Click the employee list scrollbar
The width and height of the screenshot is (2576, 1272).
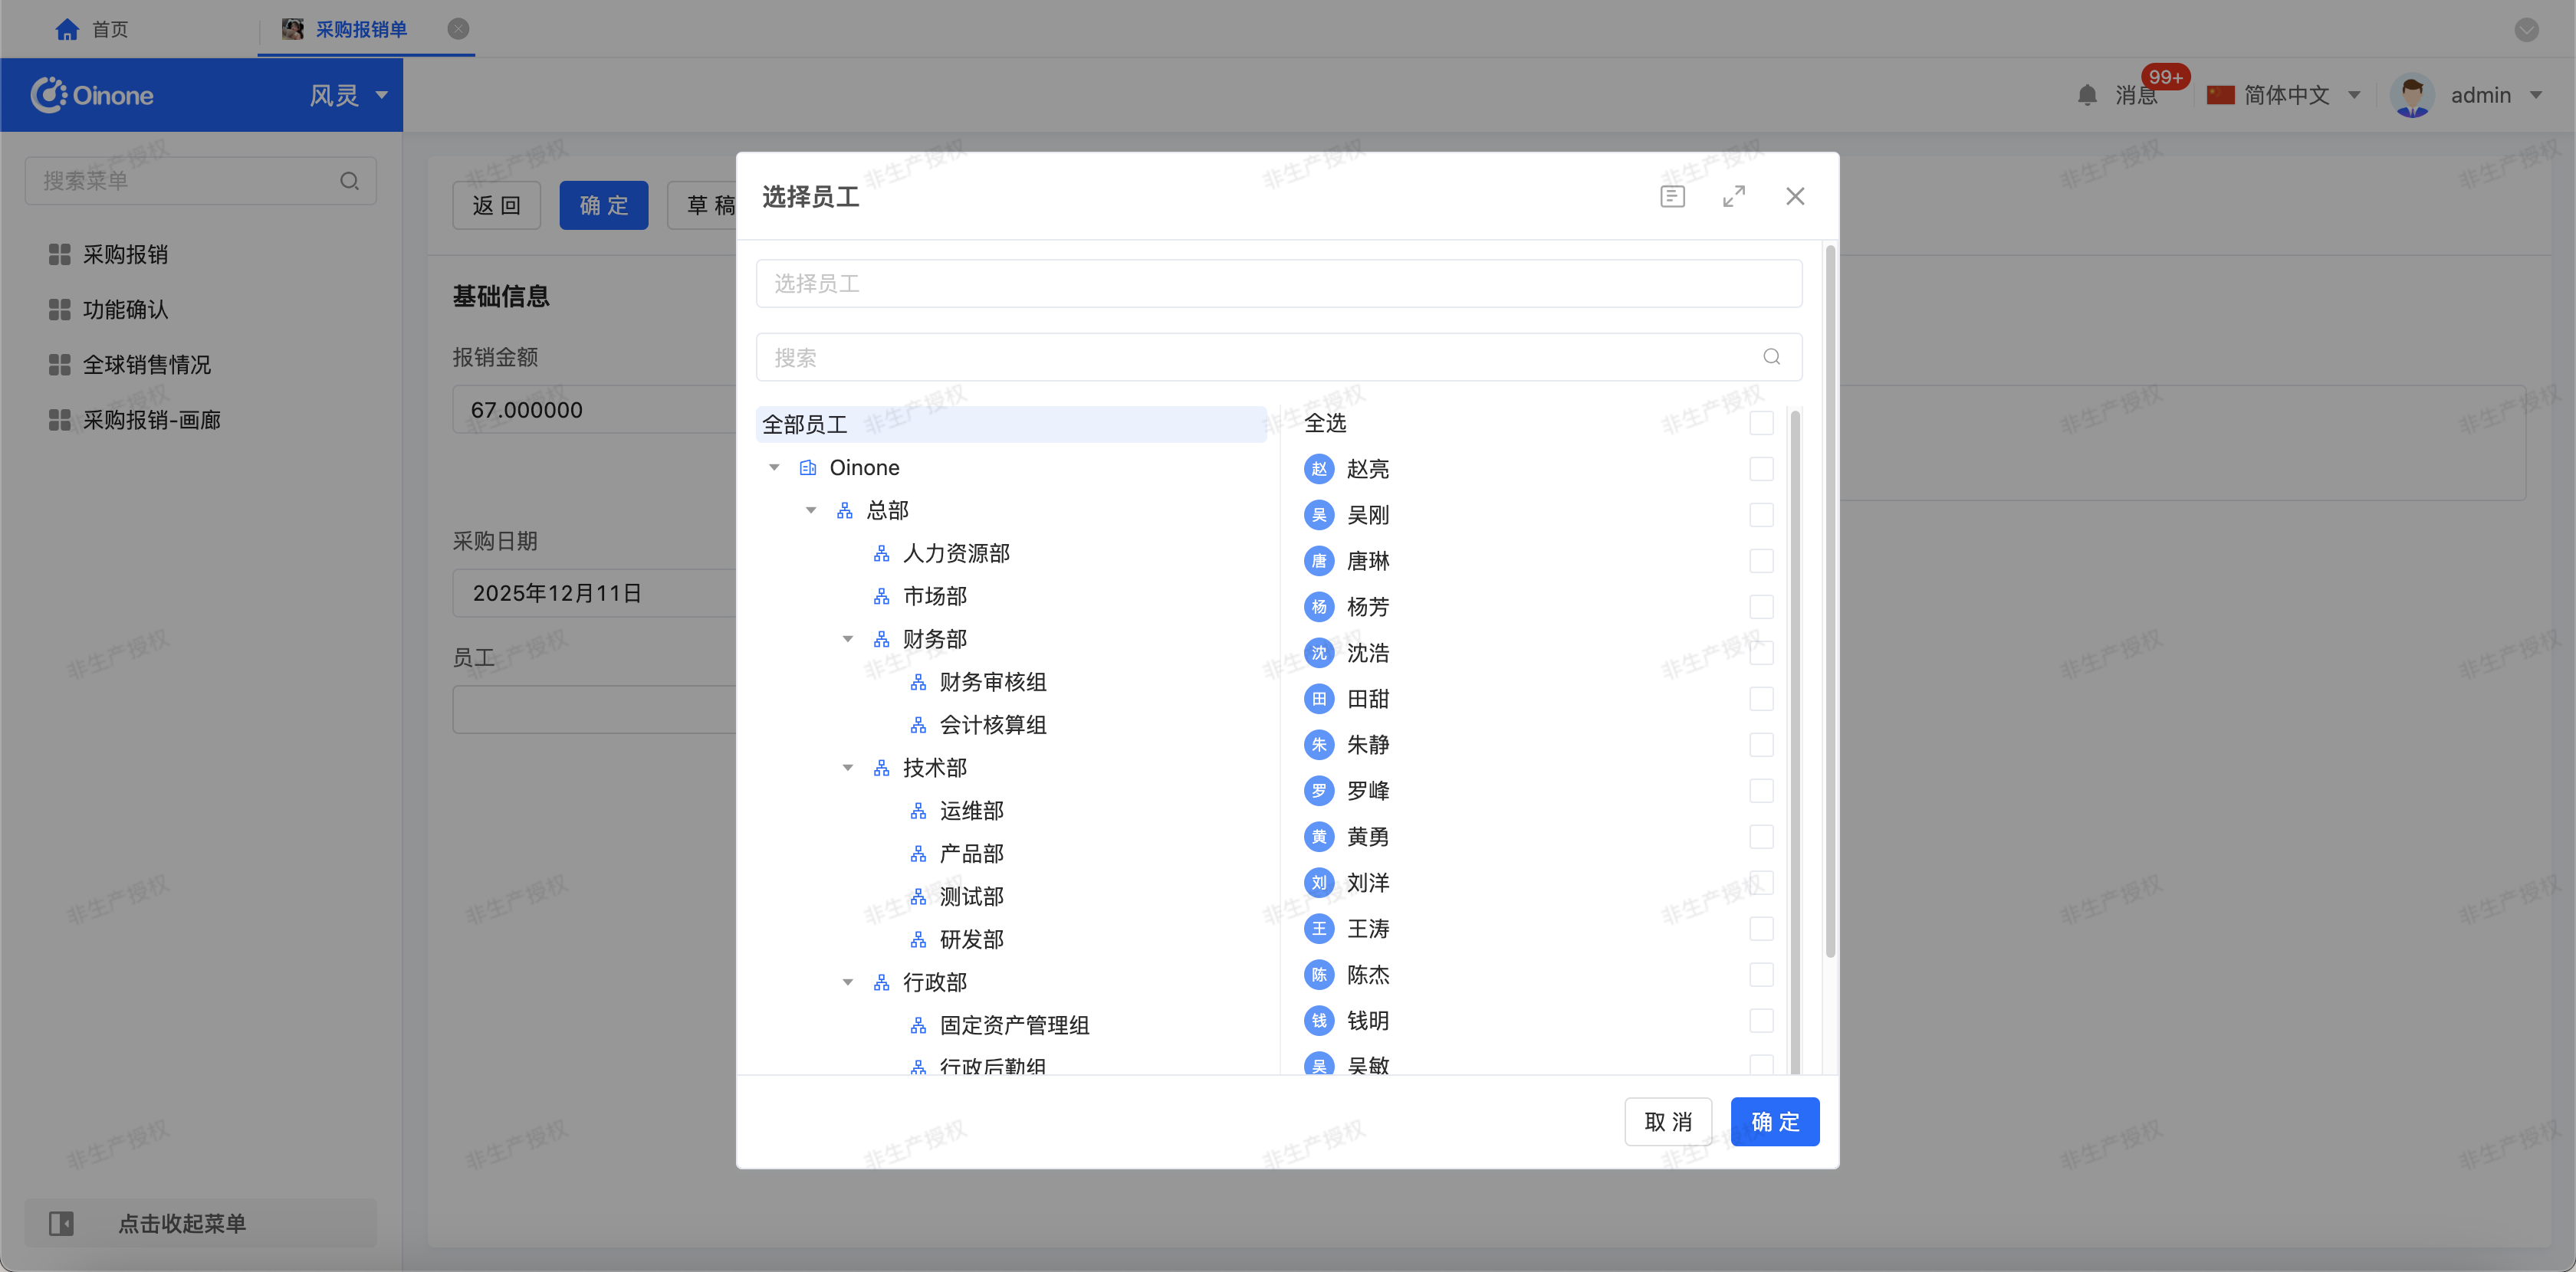click(x=1795, y=742)
